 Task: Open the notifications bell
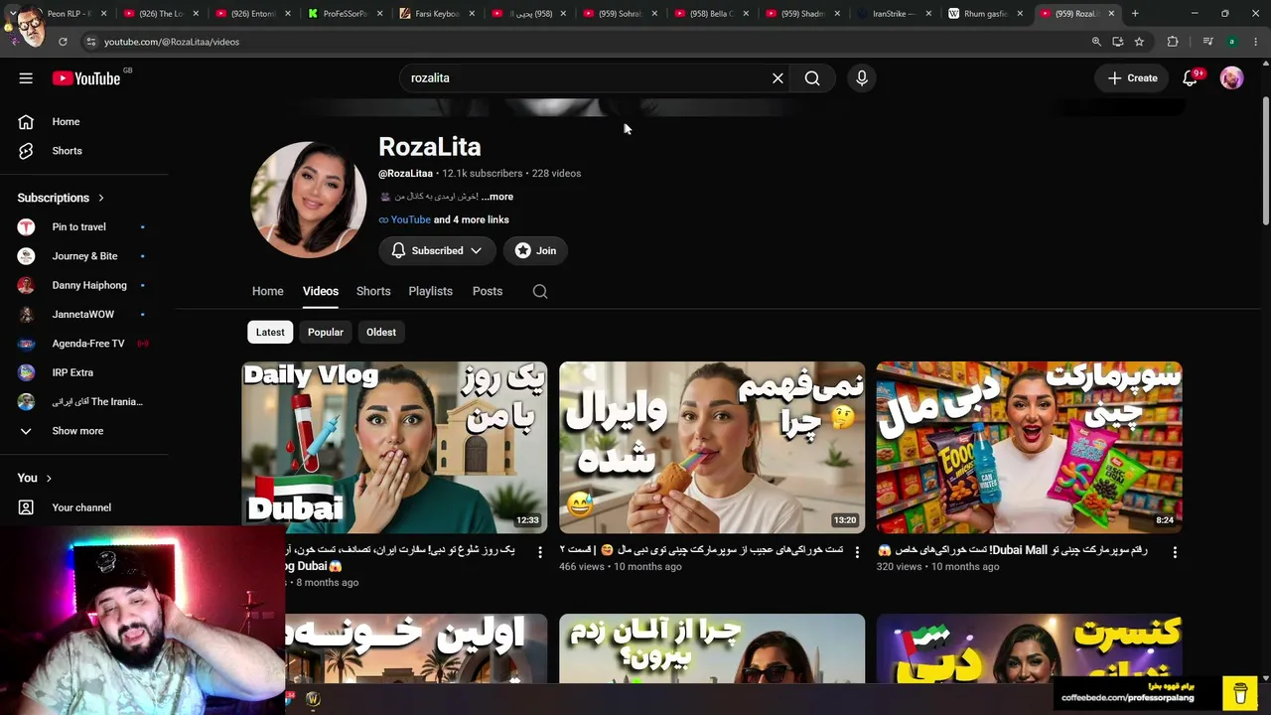[1190, 78]
